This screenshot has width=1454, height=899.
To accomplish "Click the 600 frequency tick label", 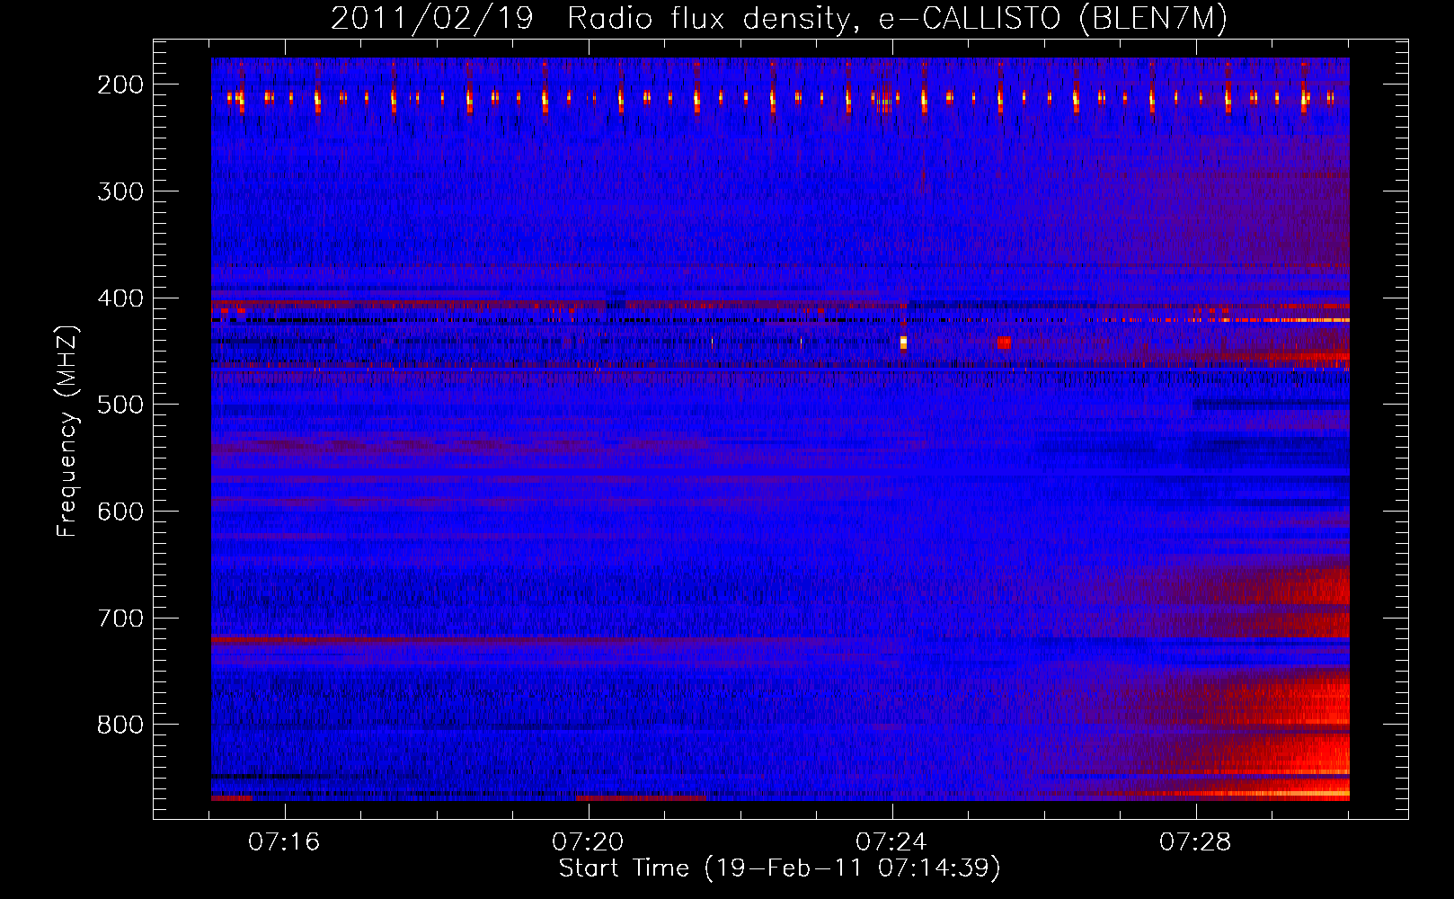I will point(120,511).
